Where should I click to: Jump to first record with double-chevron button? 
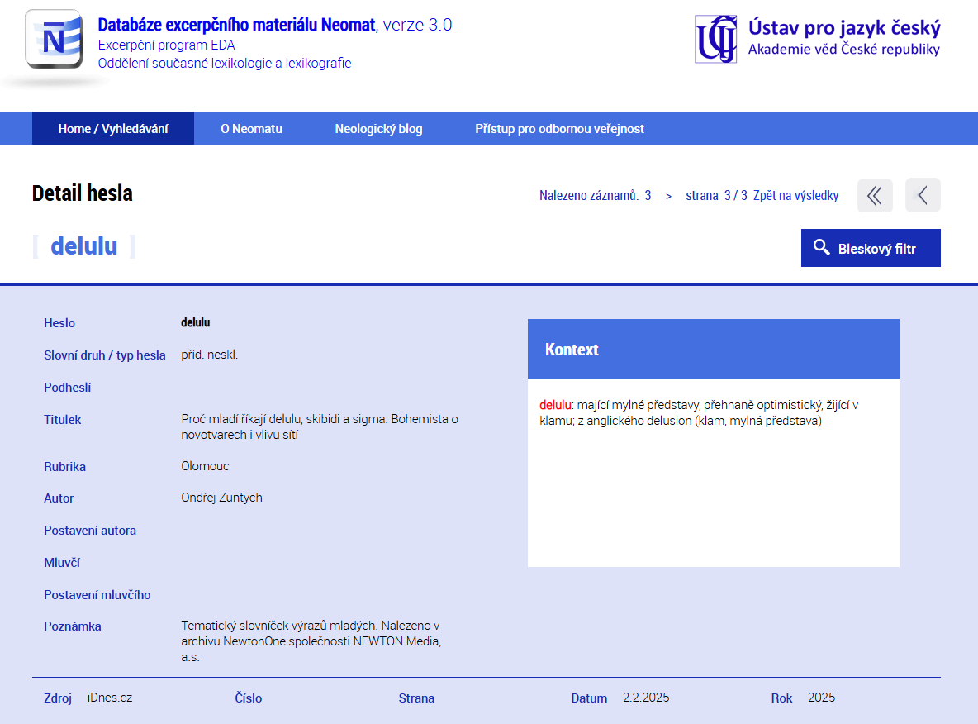point(875,196)
